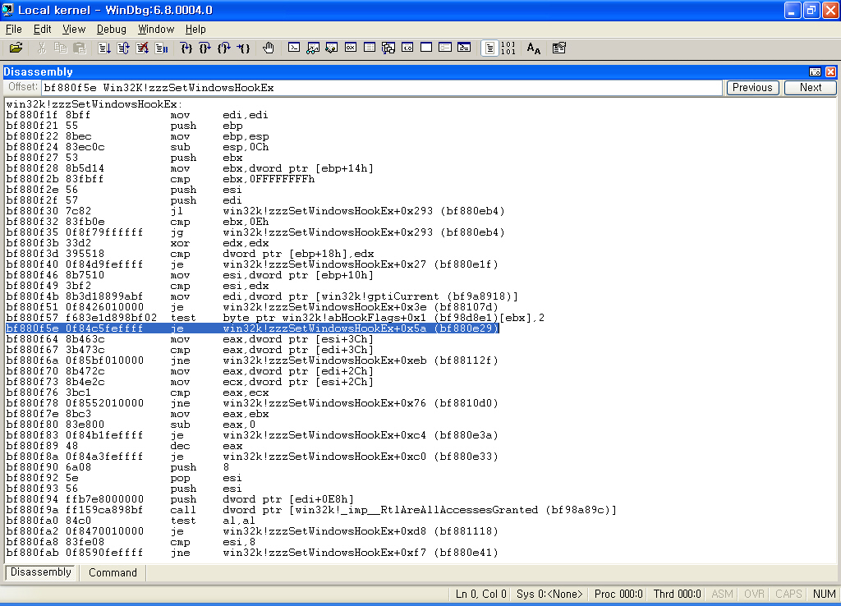Viewport: 841px width, 606px height.
Task: Click the Step Out braces icon
Action: tap(224, 48)
